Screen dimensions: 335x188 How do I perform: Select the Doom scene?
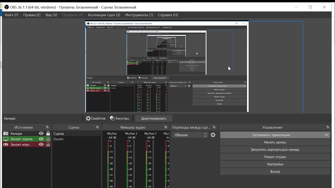tap(76, 139)
